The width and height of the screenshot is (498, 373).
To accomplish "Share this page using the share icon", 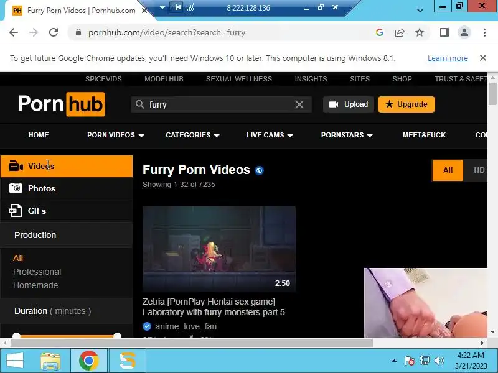I will (400, 32).
